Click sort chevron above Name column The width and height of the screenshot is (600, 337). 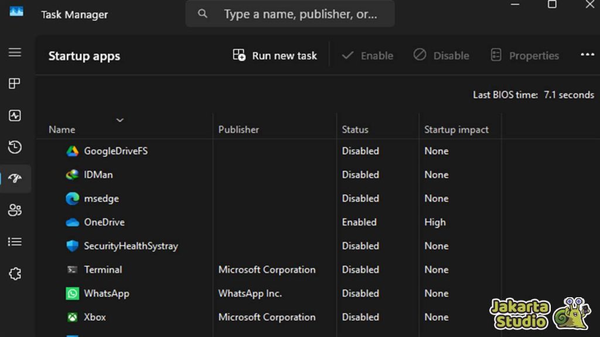pos(120,121)
